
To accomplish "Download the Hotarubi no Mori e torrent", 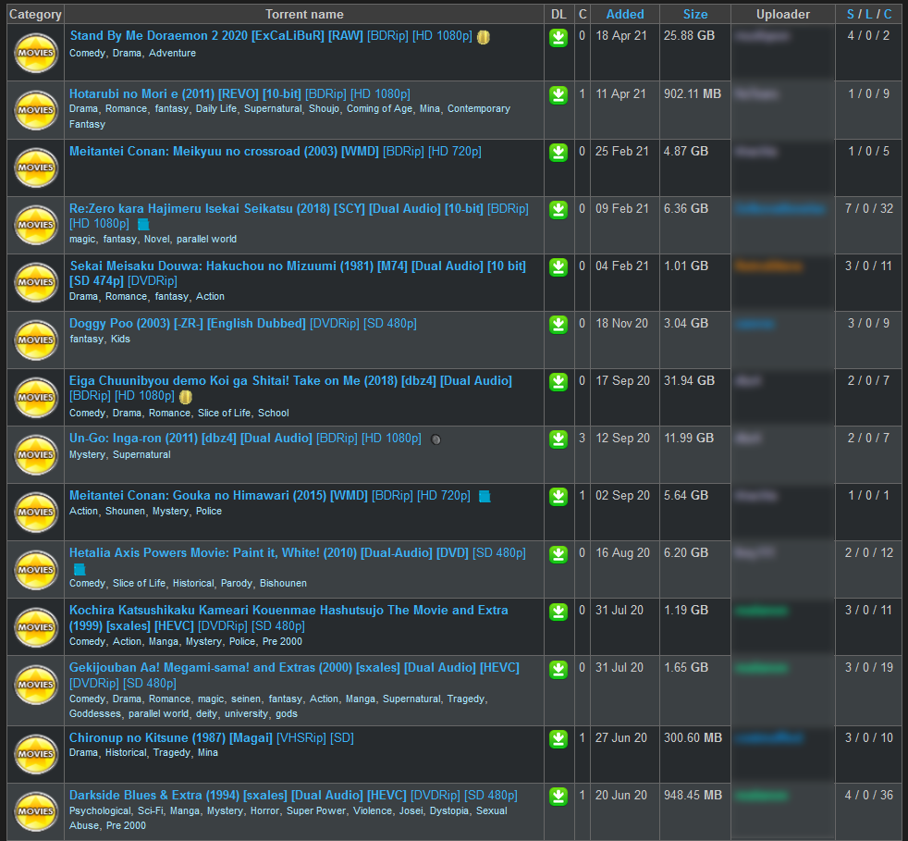I will (558, 95).
